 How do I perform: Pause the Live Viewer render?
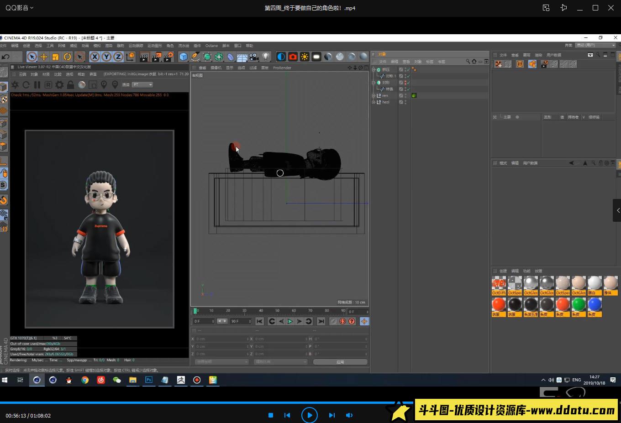pyautogui.click(x=37, y=85)
